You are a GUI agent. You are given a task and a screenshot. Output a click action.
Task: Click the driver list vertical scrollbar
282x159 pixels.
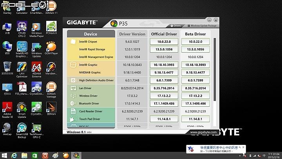215,69
